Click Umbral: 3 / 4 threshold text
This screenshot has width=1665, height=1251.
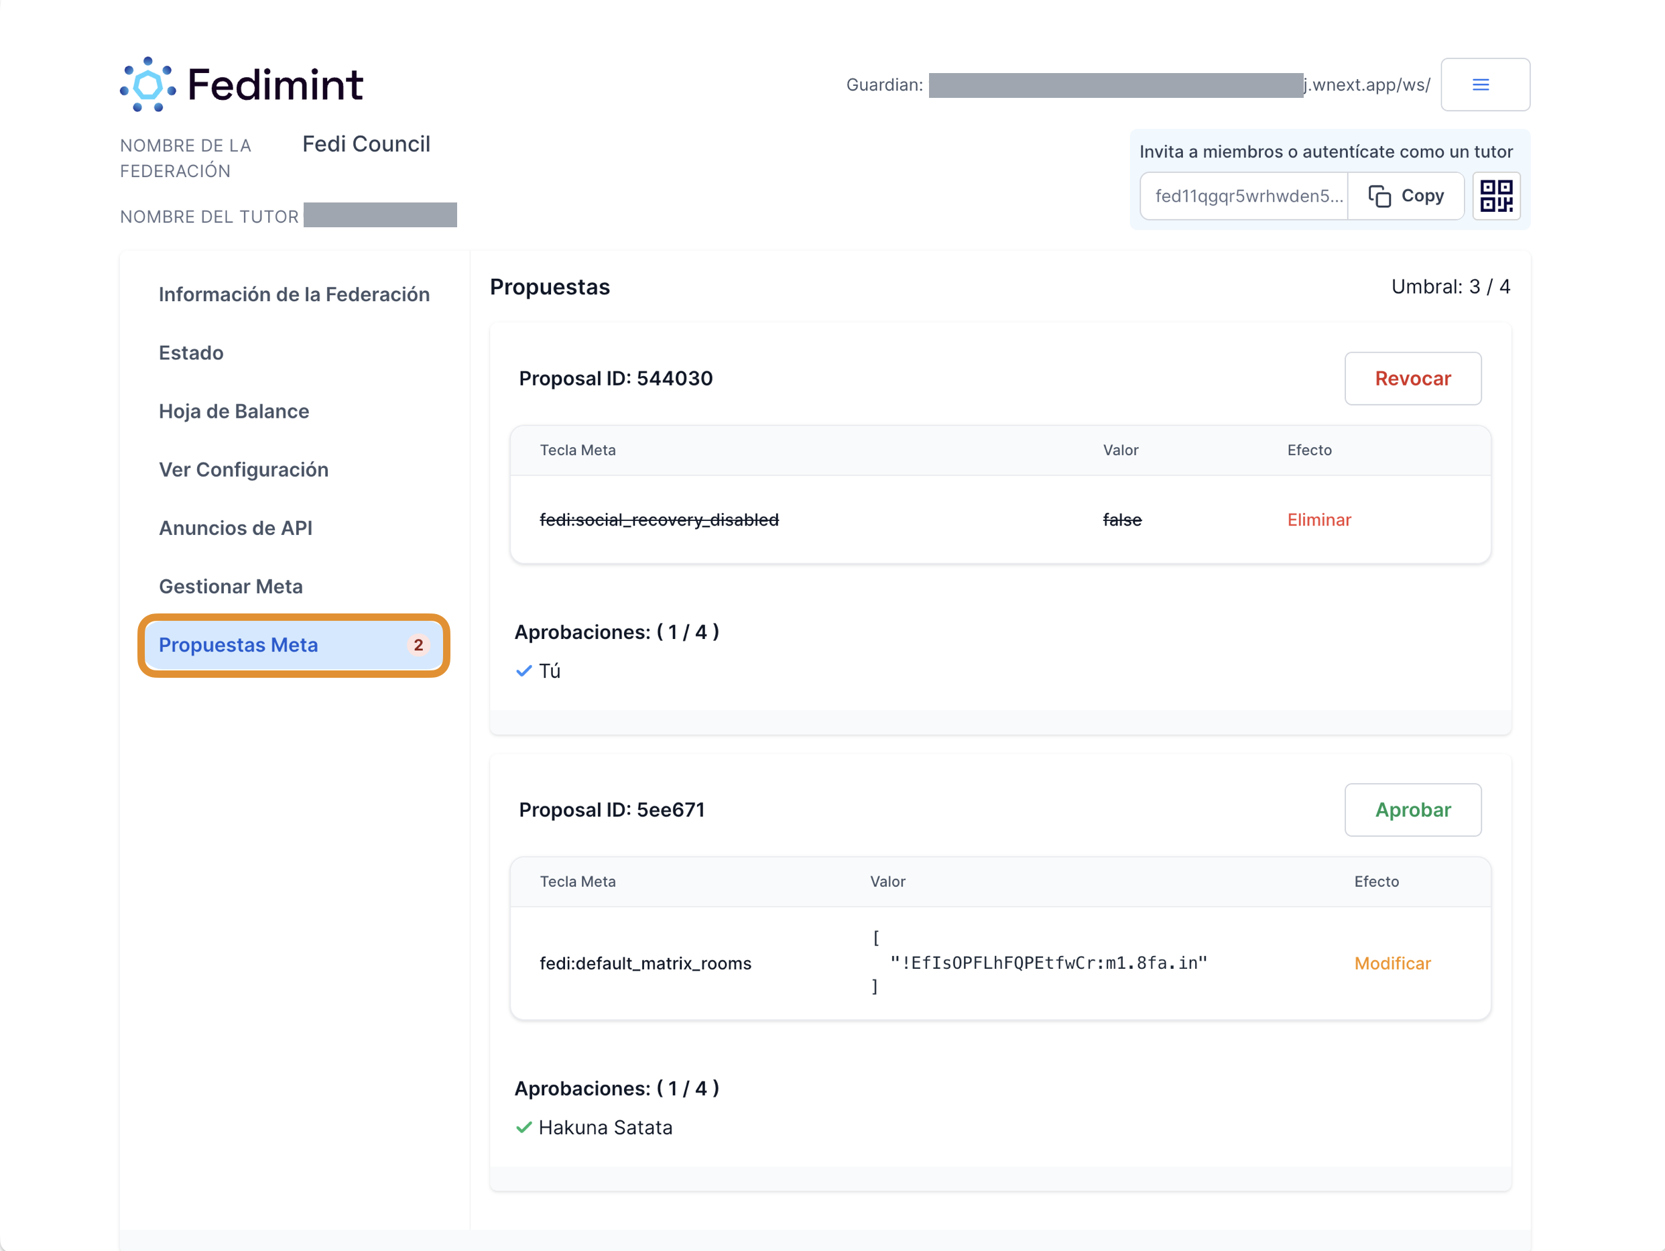(1451, 287)
